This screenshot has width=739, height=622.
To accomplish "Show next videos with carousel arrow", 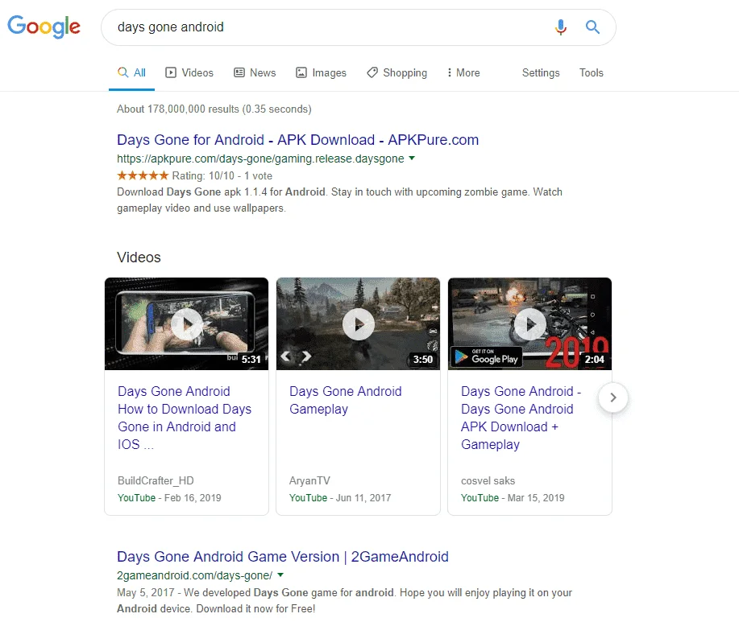I will [x=612, y=398].
